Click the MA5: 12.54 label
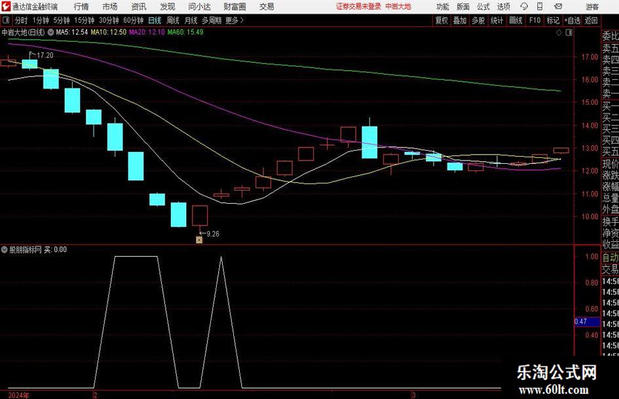 (x=71, y=32)
